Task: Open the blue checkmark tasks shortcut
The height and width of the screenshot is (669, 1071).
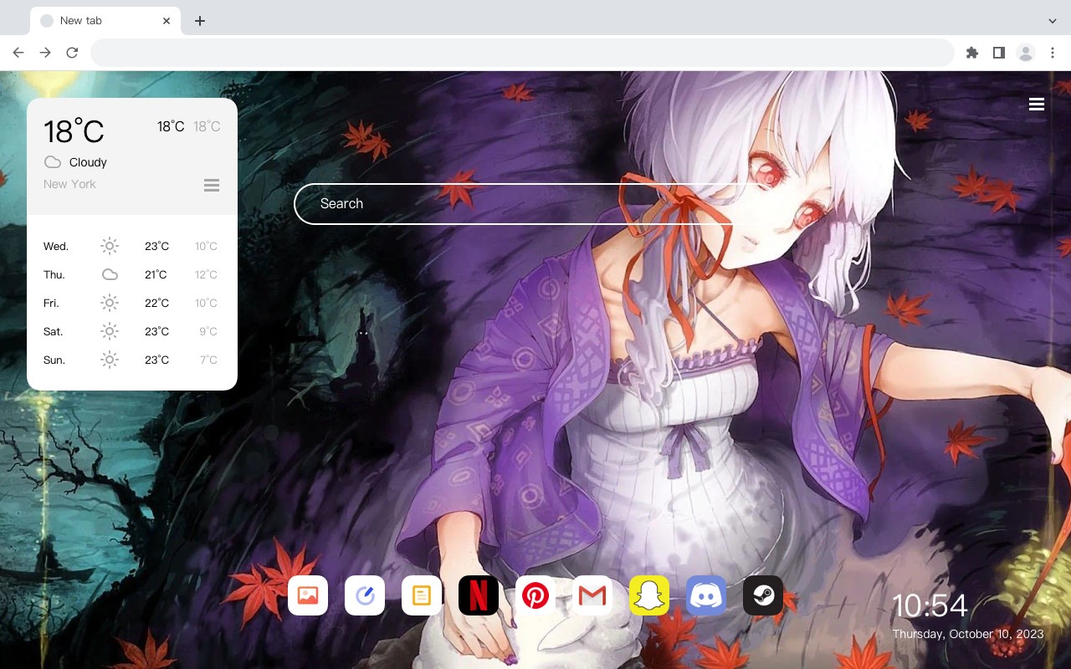Action: [x=365, y=595]
